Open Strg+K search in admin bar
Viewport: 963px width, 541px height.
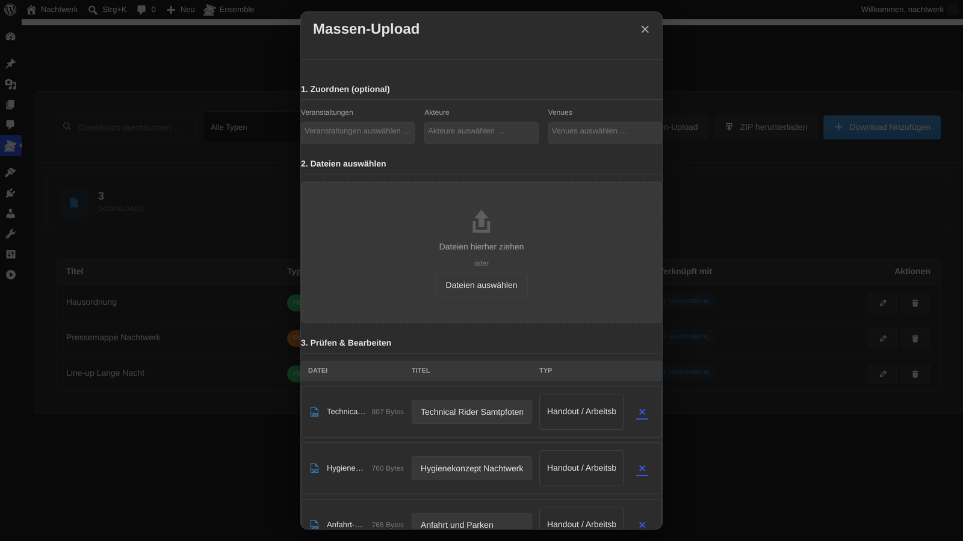click(x=107, y=10)
